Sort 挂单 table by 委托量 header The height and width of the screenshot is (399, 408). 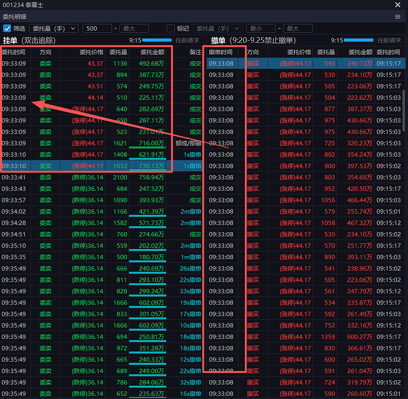[118, 52]
